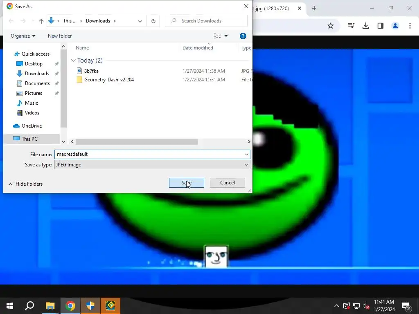Sort by the Name column header
This screenshot has width=419, height=314.
(82, 48)
